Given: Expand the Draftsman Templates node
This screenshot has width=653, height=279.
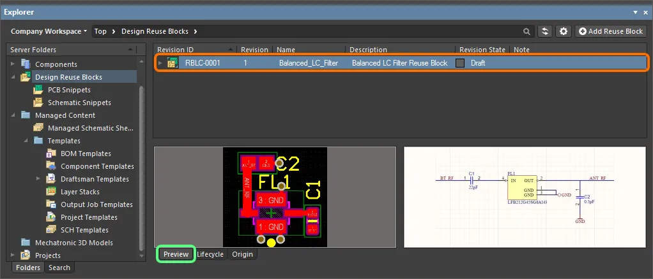Looking at the screenshot, I should [38, 178].
